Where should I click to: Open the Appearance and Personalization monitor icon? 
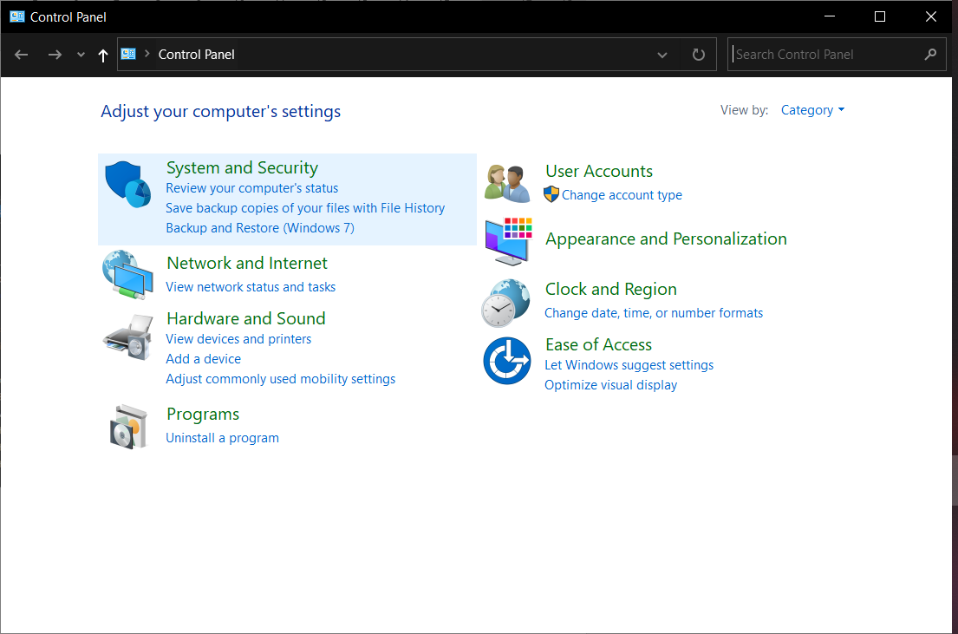[508, 241]
